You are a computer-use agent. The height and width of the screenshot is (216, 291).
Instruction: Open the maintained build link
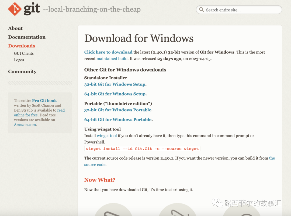[112, 59]
